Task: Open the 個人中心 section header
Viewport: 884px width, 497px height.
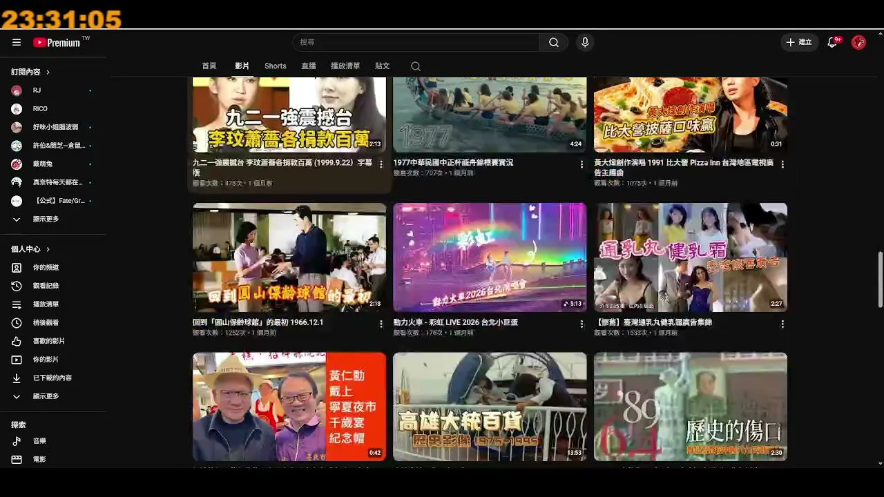Action: point(30,249)
